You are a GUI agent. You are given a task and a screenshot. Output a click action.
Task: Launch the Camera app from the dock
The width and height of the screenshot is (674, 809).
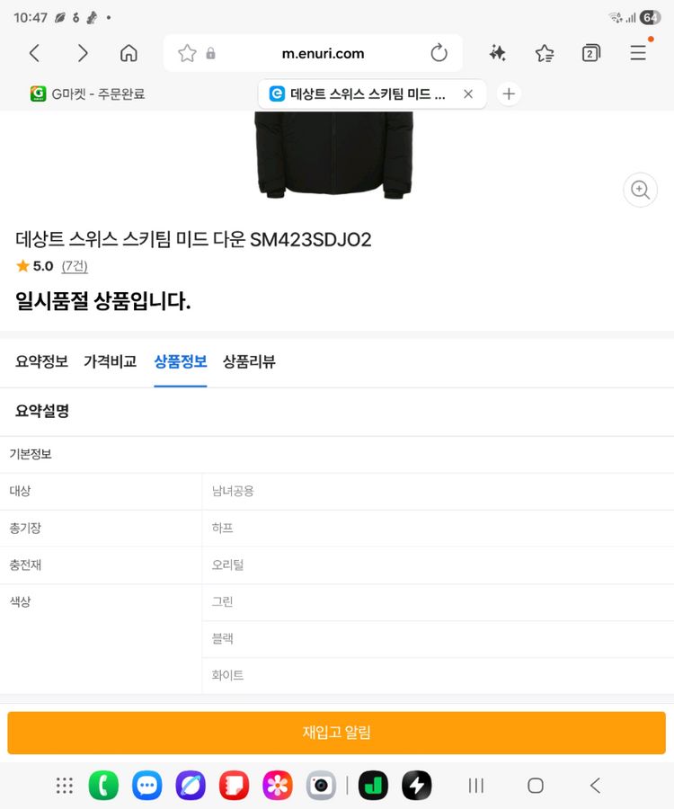pos(321,785)
